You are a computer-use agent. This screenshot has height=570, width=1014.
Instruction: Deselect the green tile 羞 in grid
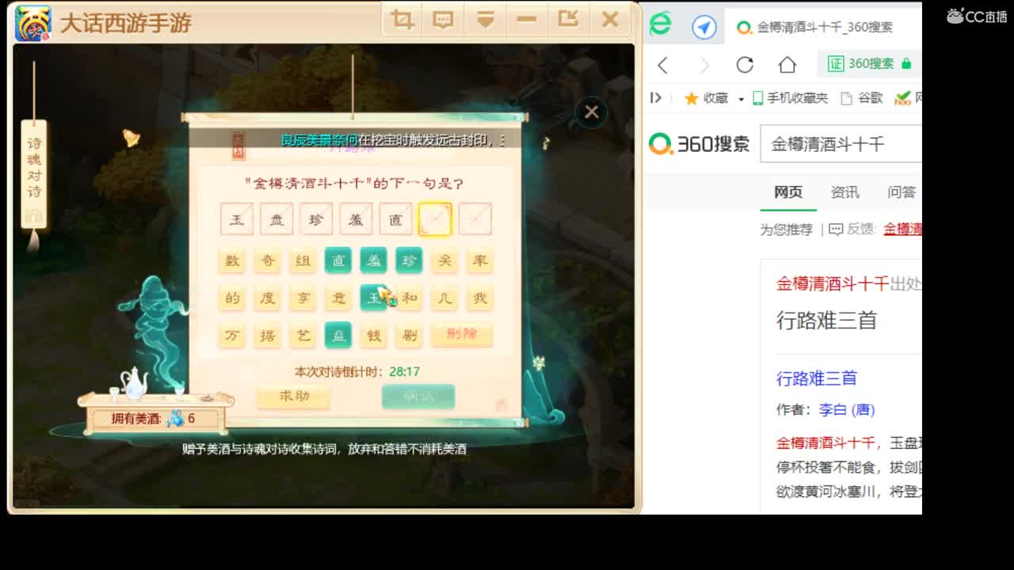coord(374,260)
